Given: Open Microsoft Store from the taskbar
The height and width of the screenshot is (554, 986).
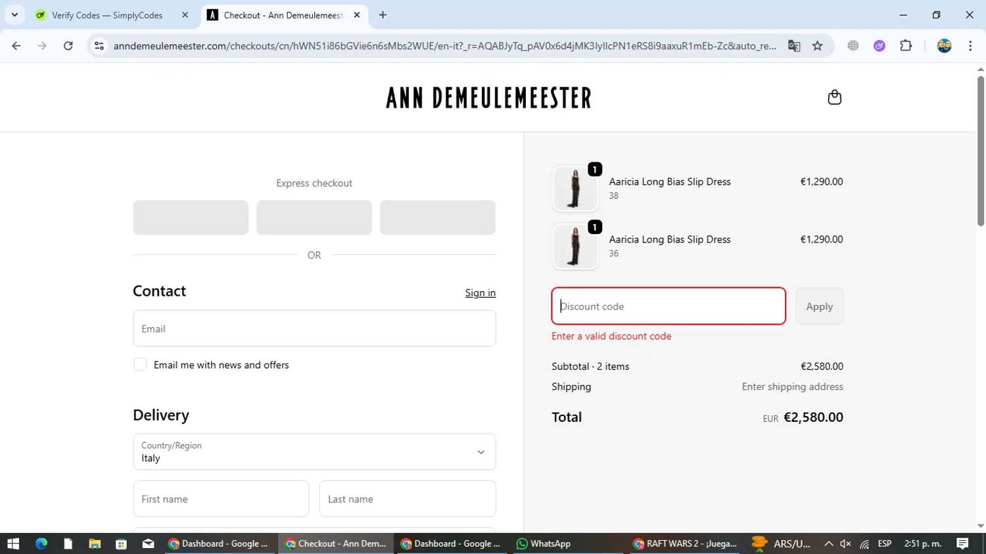Looking at the screenshot, I should coord(121,543).
